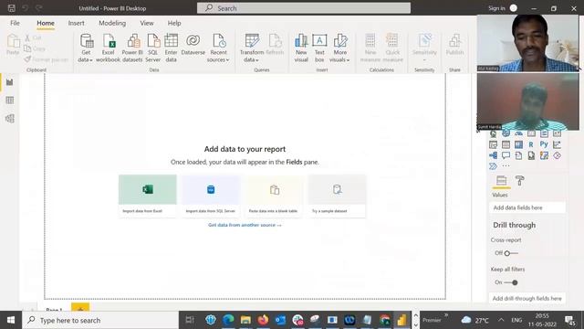Open the File menu
The image size is (584, 329).
tap(15, 23)
